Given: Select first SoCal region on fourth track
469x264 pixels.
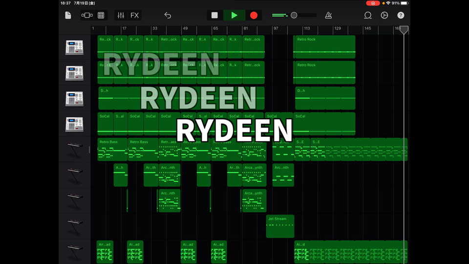Looking at the screenshot, I should pos(106,124).
